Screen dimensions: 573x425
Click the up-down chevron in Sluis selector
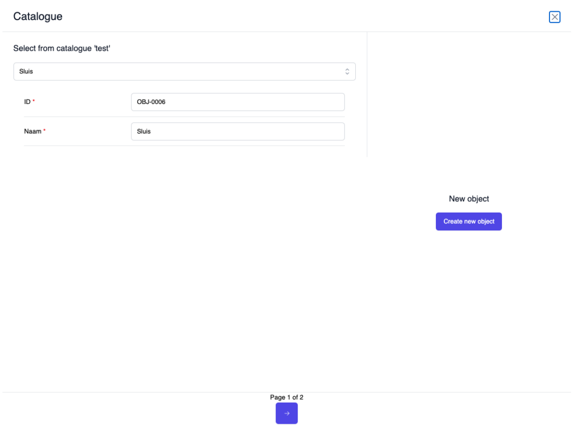click(x=347, y=72)
